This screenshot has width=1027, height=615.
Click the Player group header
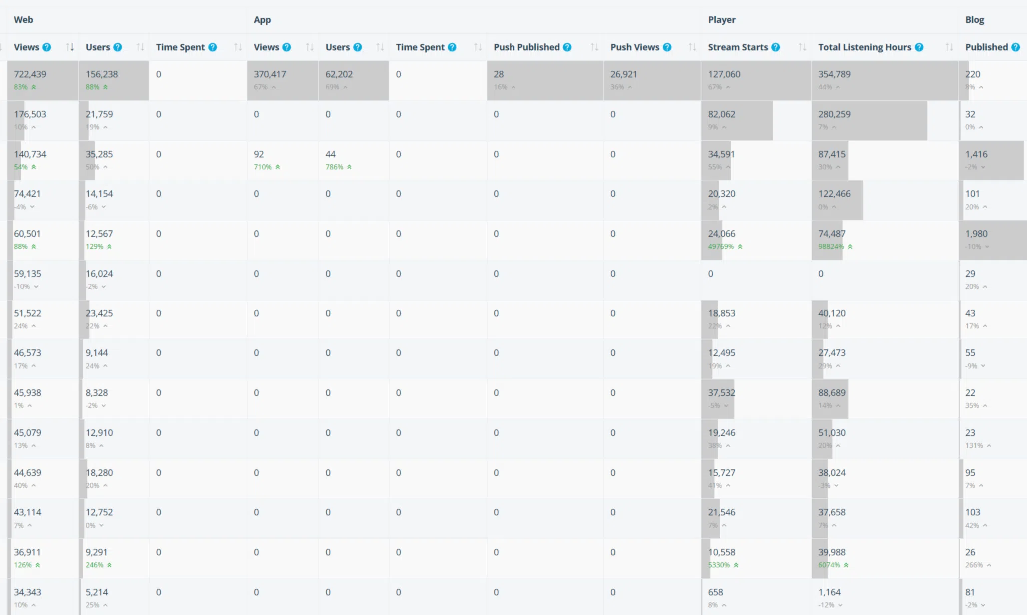(722, 20)
